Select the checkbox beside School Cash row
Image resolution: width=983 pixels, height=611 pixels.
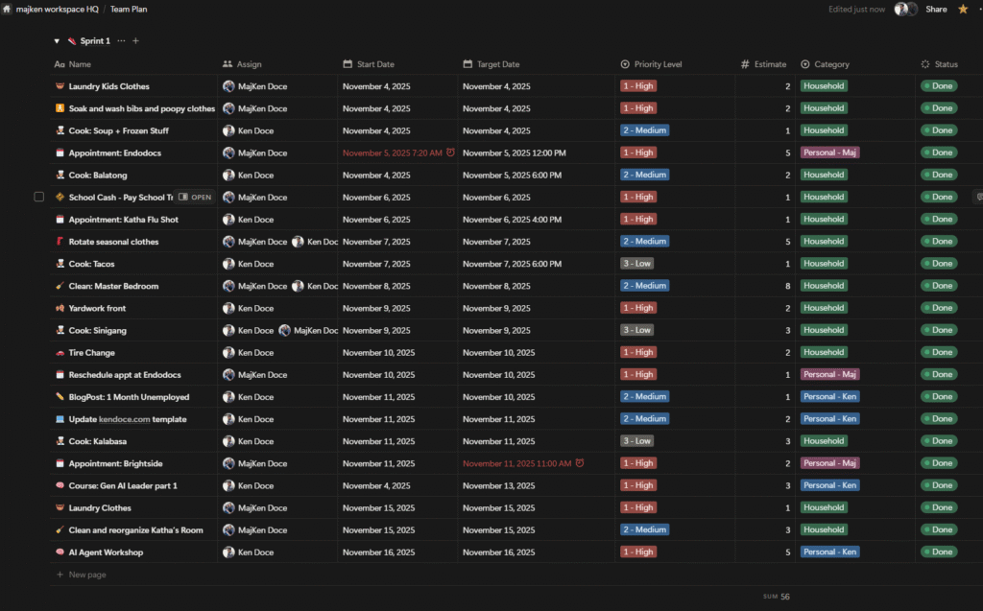[x=38, y=197]
